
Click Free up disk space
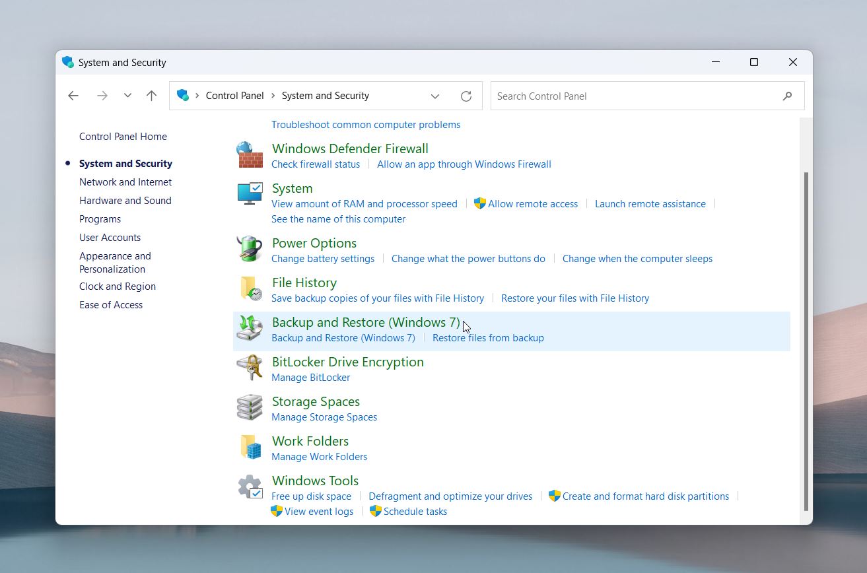pos(311,496)
